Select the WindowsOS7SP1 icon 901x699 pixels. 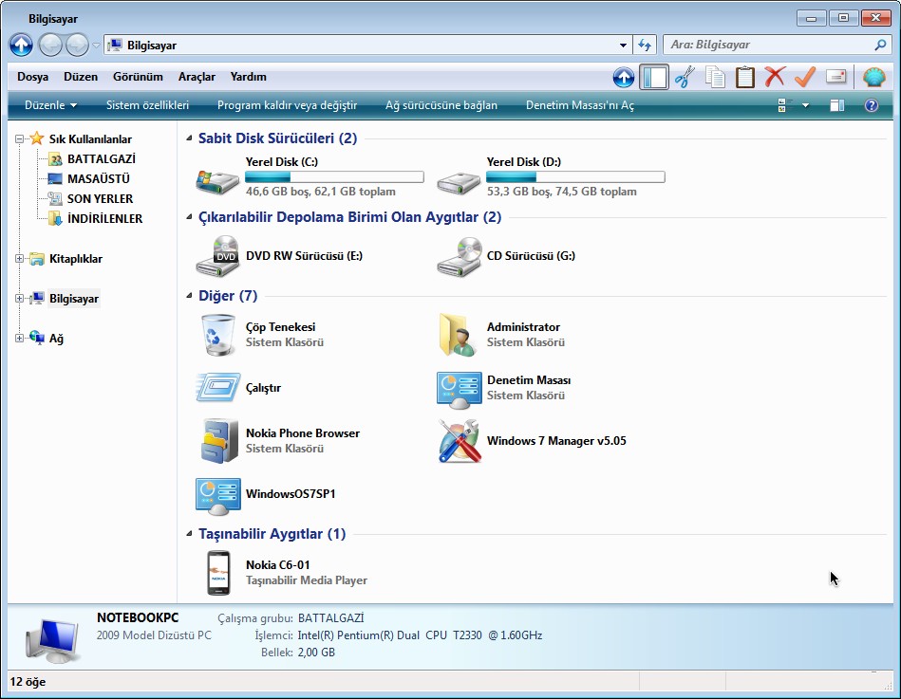217,496
